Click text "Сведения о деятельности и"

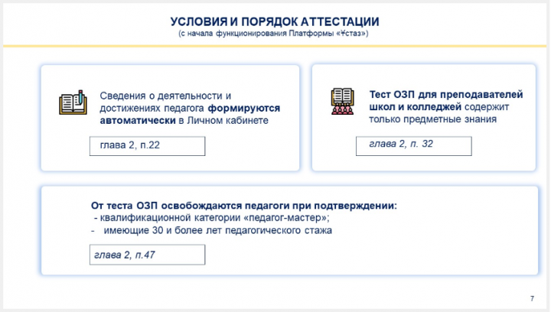pos(165,96)
